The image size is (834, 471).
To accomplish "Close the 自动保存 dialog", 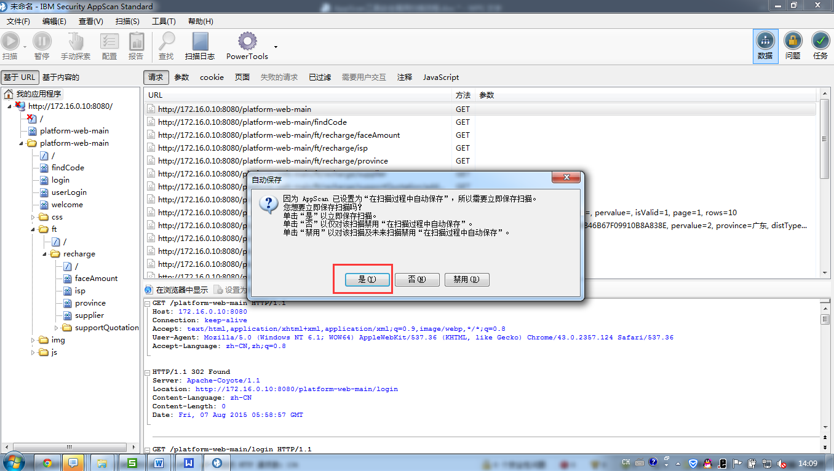I will click(566, 178).
